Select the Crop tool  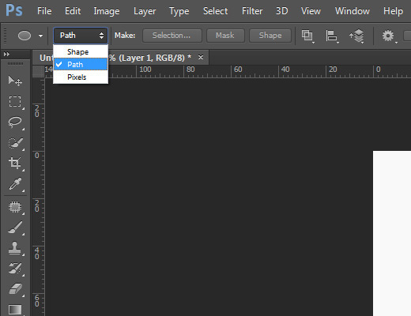click(15, 163)
